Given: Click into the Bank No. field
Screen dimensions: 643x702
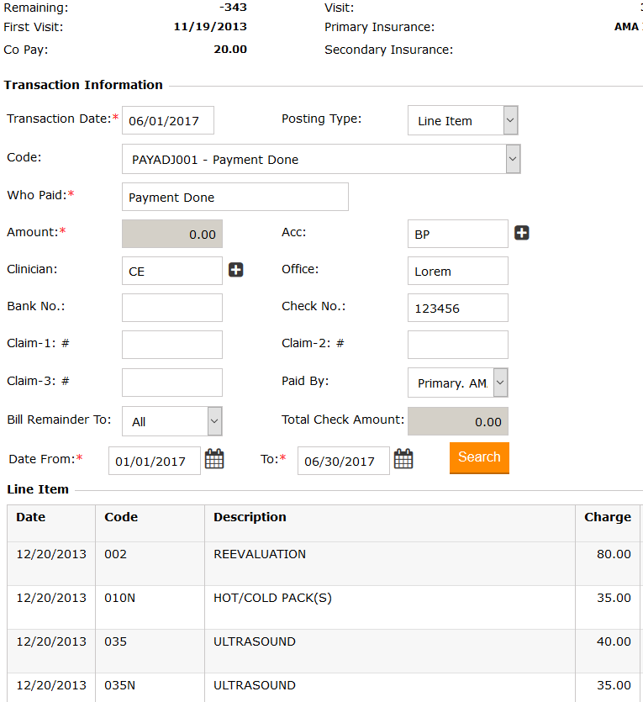Looking at the screenshot, I should click(x=172, y=308).
